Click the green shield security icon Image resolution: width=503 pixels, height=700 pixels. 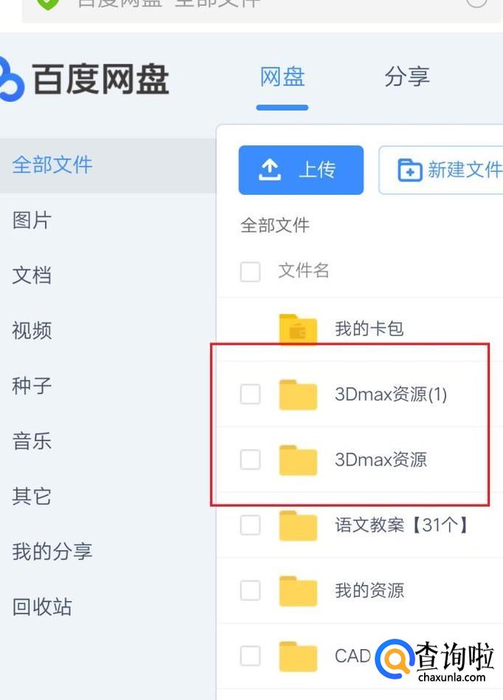48,2
